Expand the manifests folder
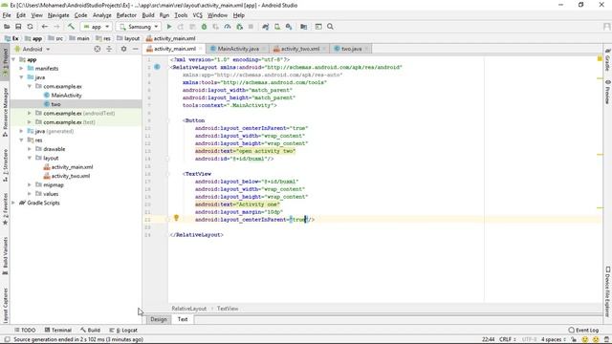 (21, 68)
